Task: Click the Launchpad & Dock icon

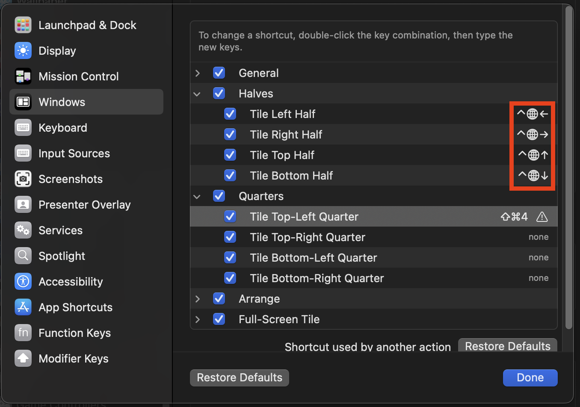Action: (23, 25)
